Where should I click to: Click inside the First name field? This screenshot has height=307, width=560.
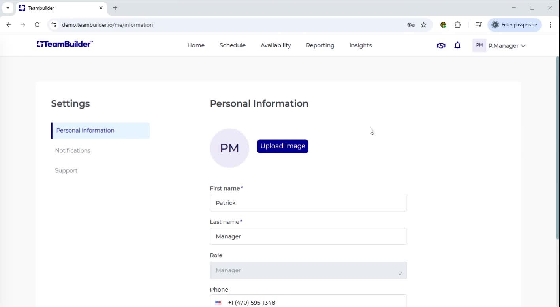tap(308, 203)
